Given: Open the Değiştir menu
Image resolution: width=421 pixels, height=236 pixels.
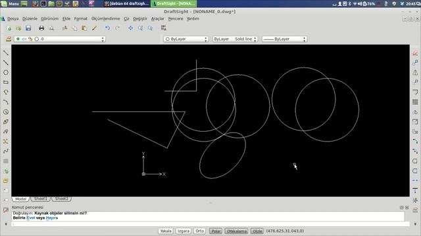Looking at the screenshot, I should (140, 19).
